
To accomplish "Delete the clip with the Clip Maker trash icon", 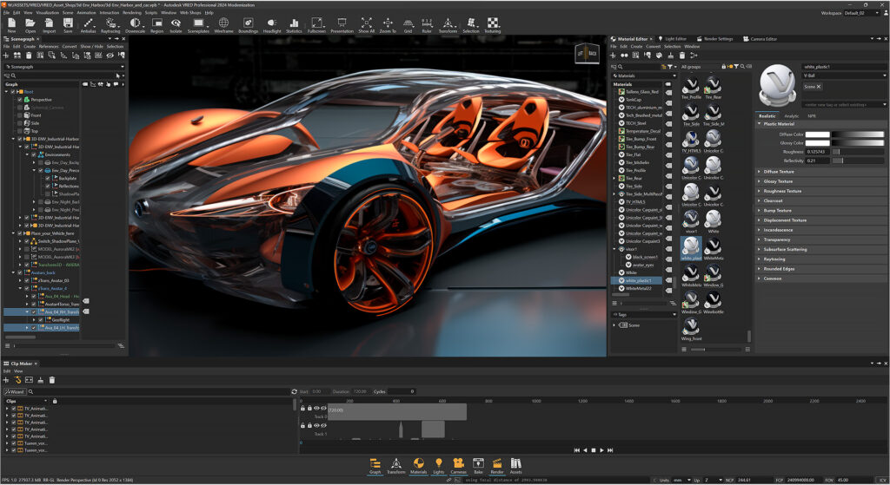I will point(51,380).
